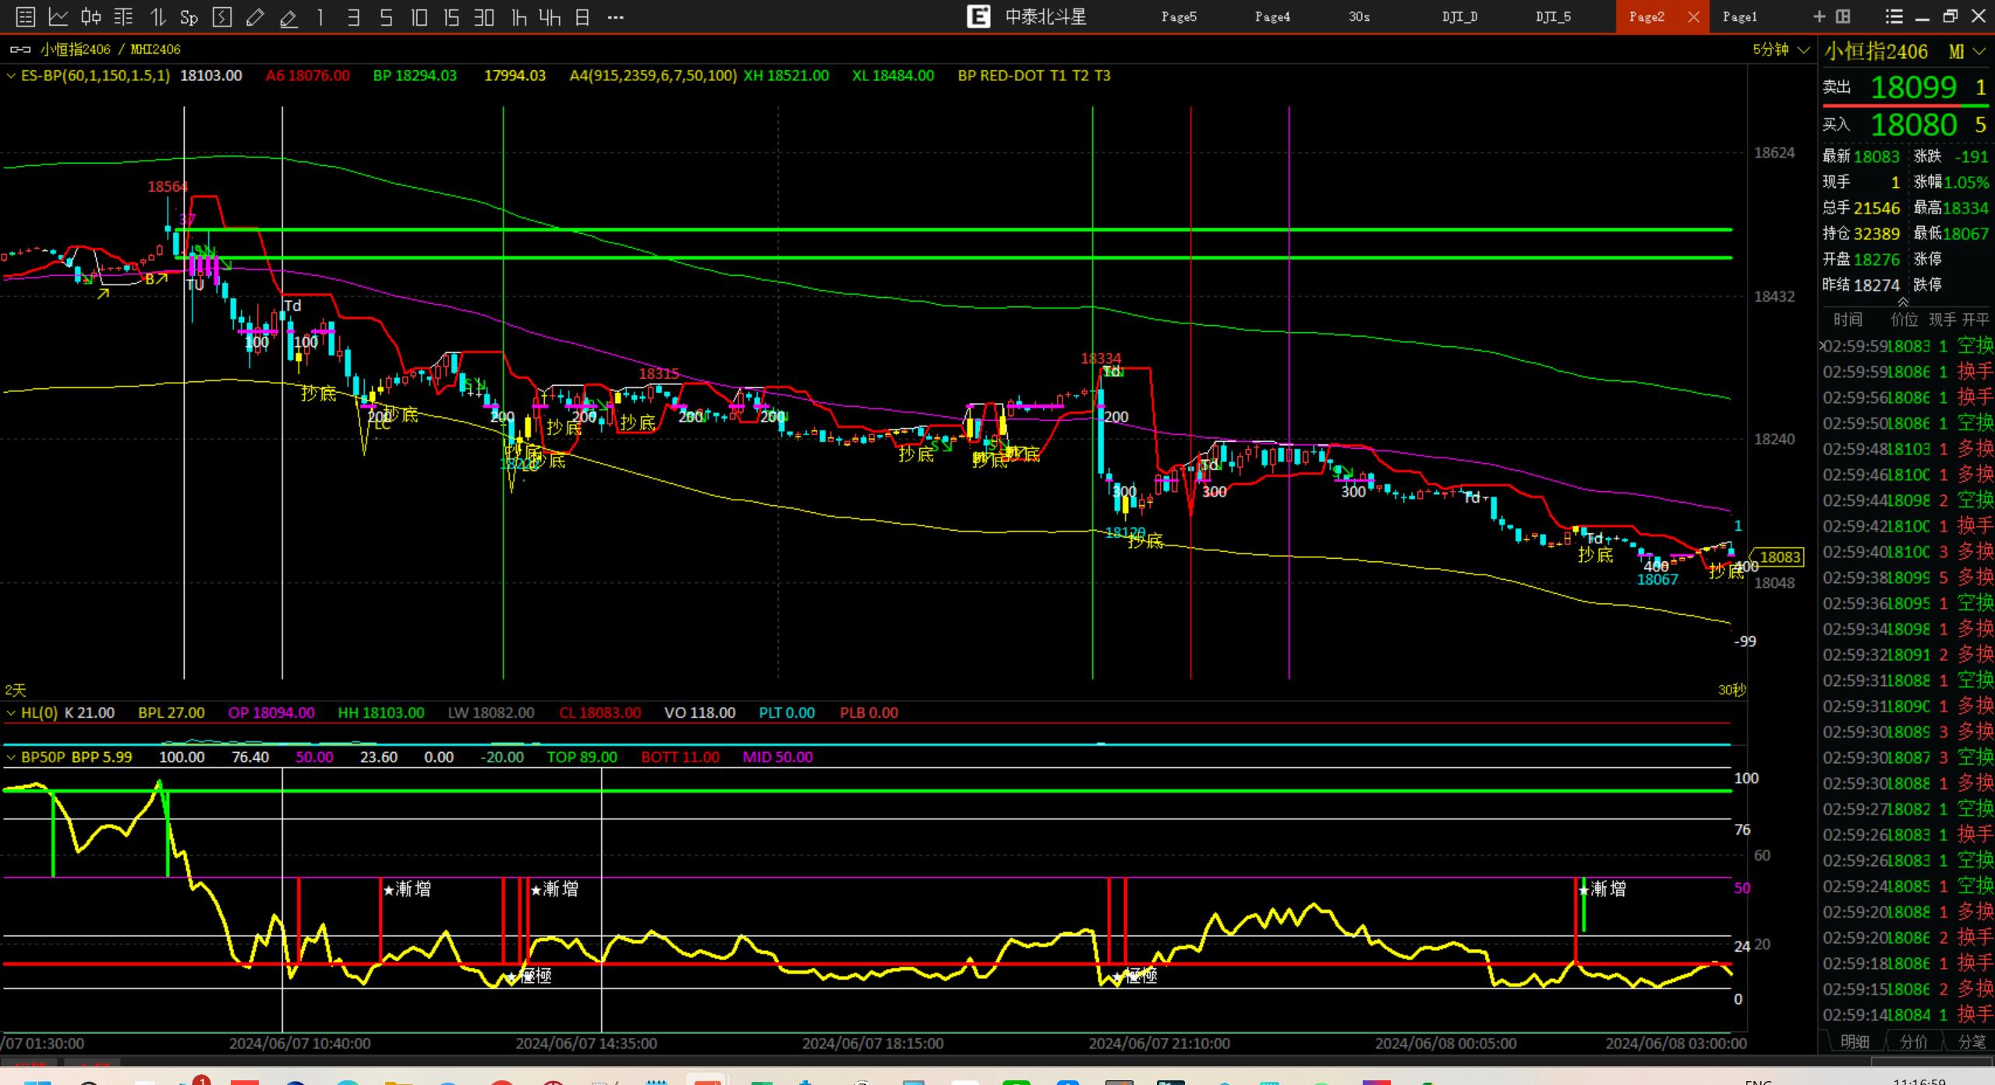Select the 02:59:38 18099 trade row
The height and width of the screenshot is (1085, 1995).
(x=1907, y=578)
